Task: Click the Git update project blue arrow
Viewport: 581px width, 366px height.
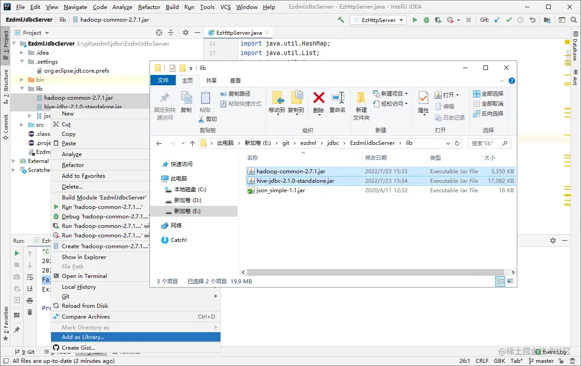Action: click(x=497, y=20)
